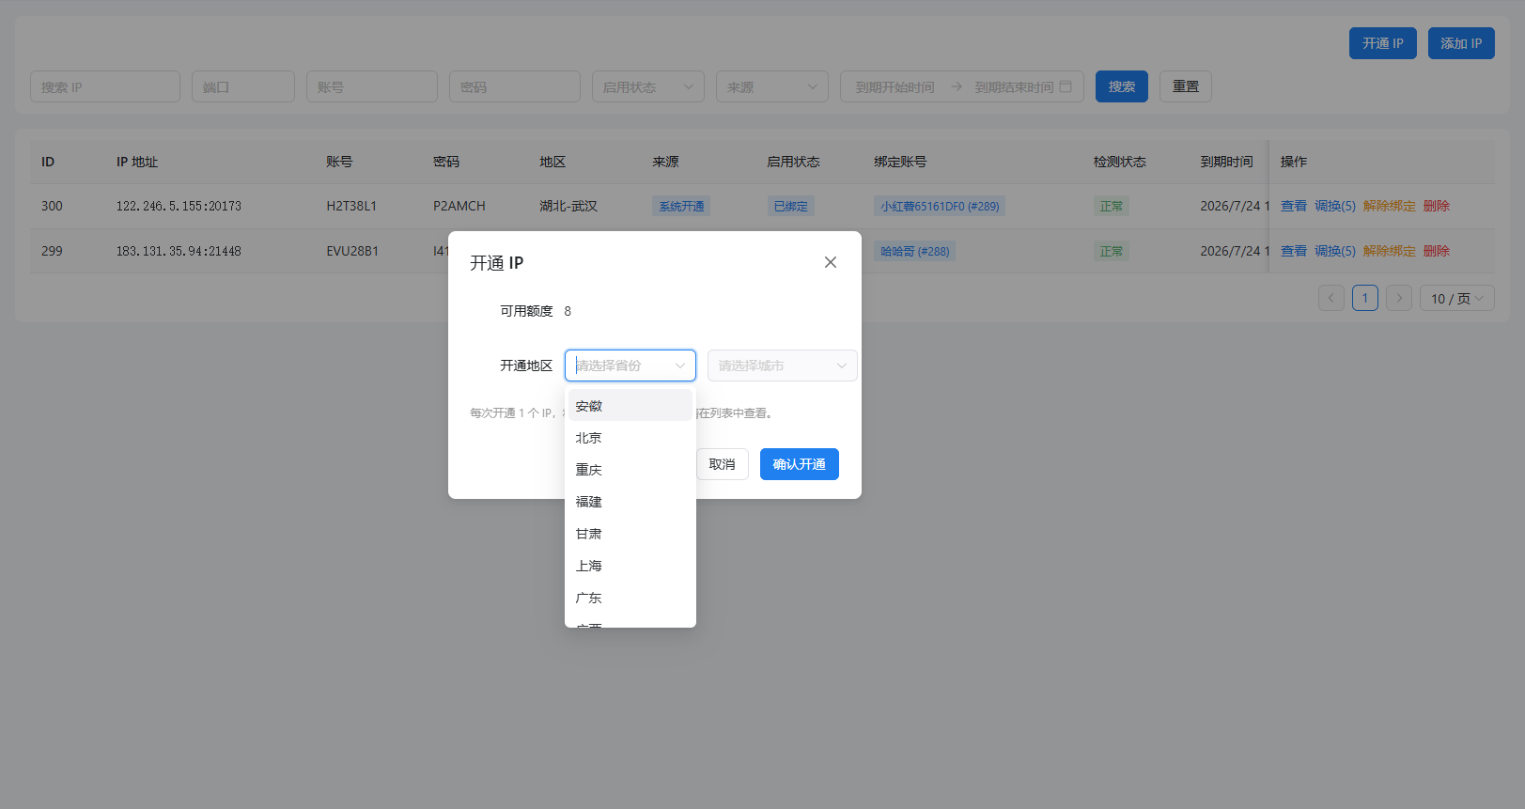Screen dimensions: 1525x809
Task: Close the 开通 IP dialog
Action: [x=831, y=262]
